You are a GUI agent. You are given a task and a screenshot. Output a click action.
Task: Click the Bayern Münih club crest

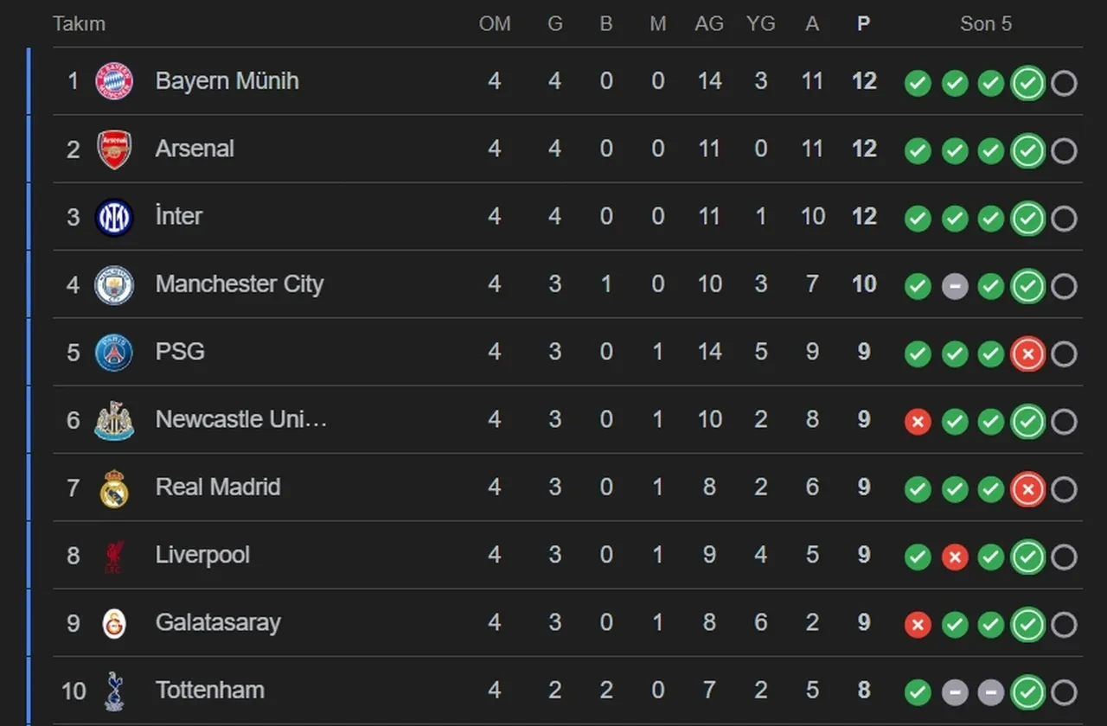(x=114, y=81)
